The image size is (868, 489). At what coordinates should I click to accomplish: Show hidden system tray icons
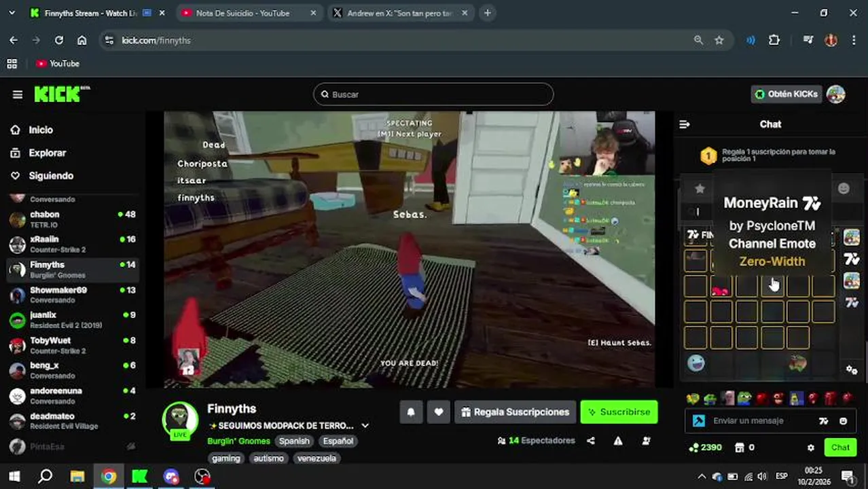pos(702,476)
